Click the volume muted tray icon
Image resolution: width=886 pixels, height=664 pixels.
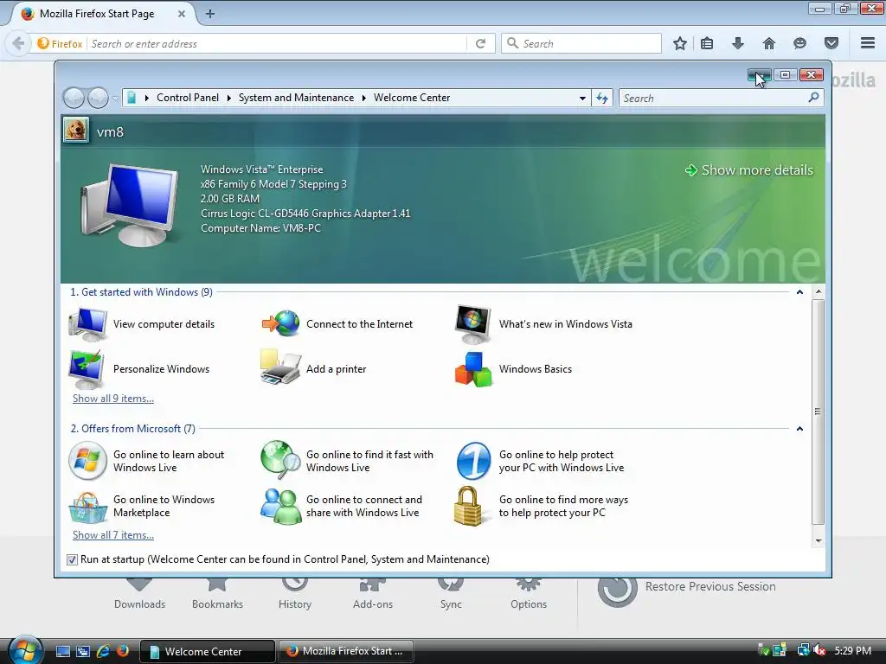click(819, 650)
